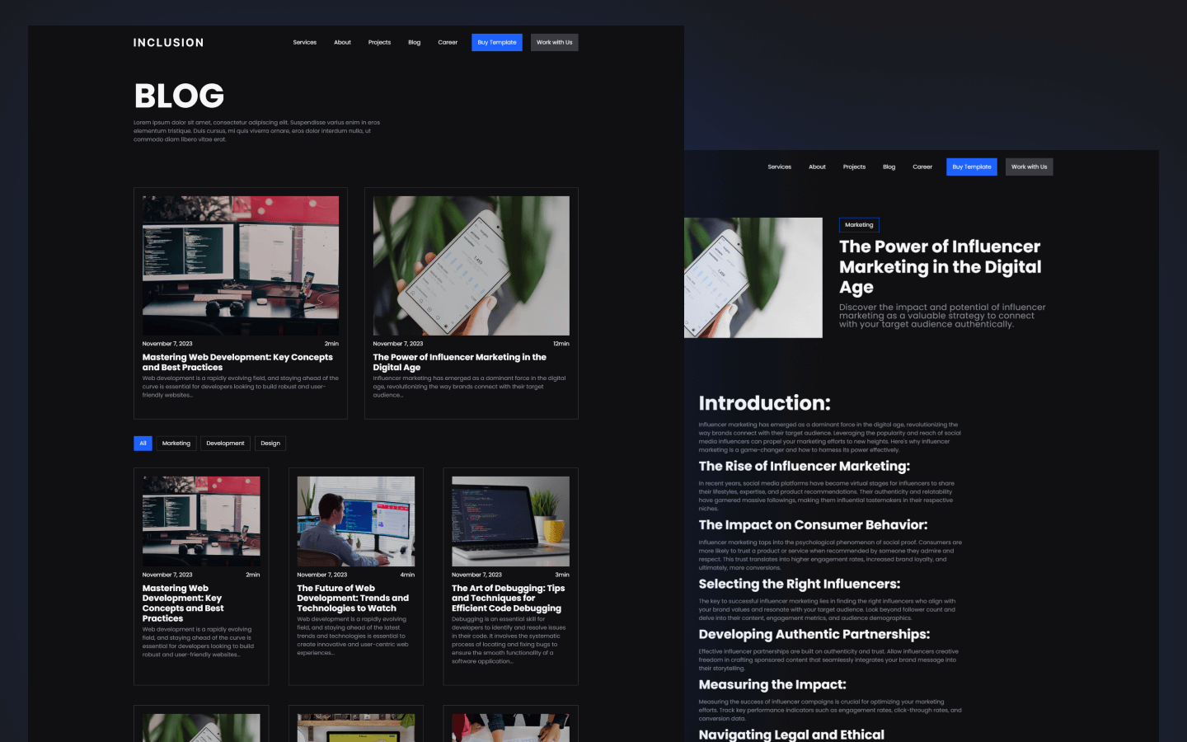Open the Mastering Web Development article
The height and width of the screenshot is (742, 1187).
pyautogui.click(x=237, y=362)
